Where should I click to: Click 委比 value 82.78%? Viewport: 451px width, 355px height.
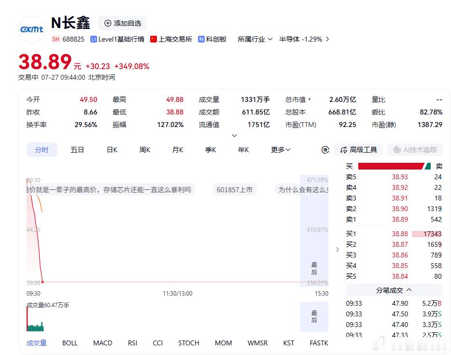[431, 112]
